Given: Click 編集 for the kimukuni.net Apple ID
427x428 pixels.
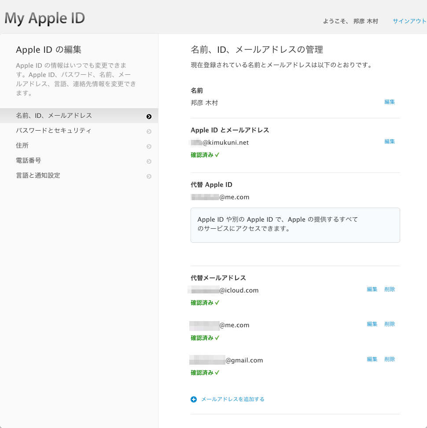Looking at the screenshot, I should click(390, 141).
